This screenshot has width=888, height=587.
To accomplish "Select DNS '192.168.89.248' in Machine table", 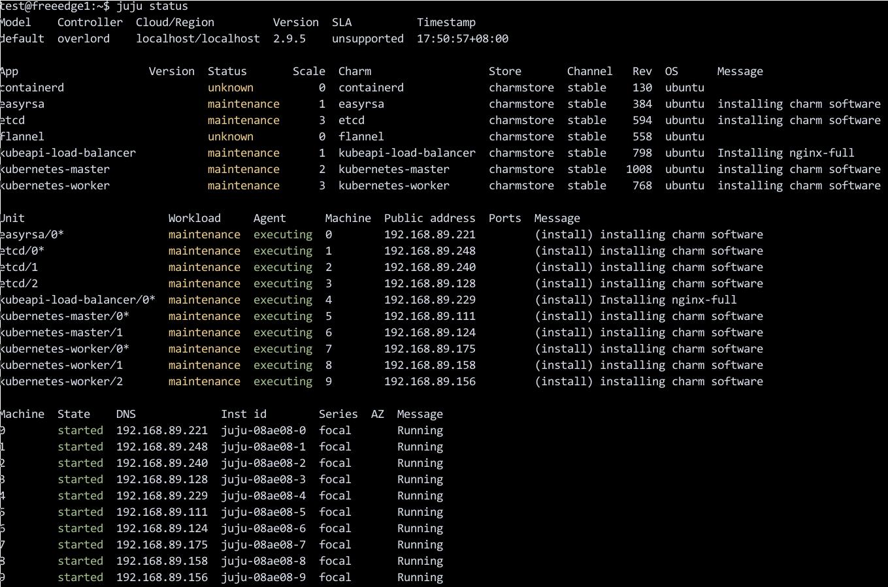I will pos(162,447).
